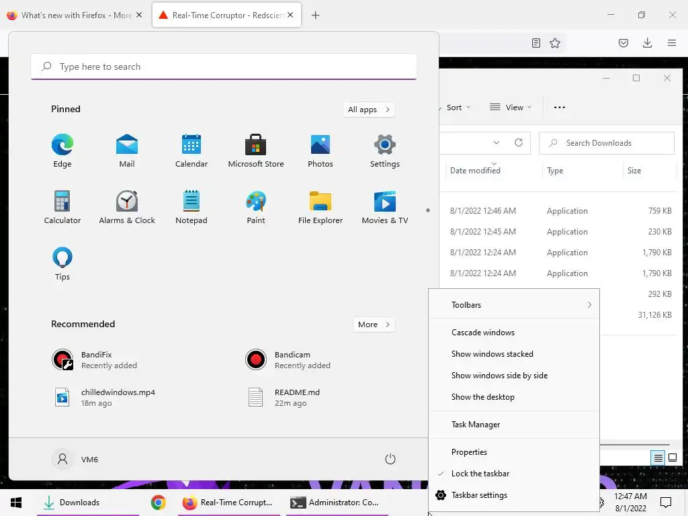Expand Toolbars submenu
Image resolution: width=688 pixels, height=516 pixels.
click(514, 305)
